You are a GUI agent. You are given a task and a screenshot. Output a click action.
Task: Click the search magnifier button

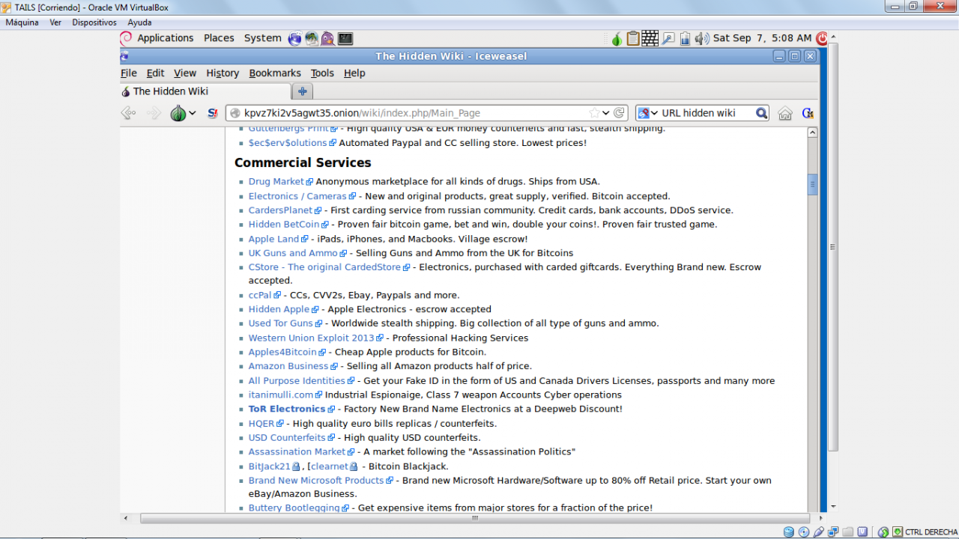[761, 113]
